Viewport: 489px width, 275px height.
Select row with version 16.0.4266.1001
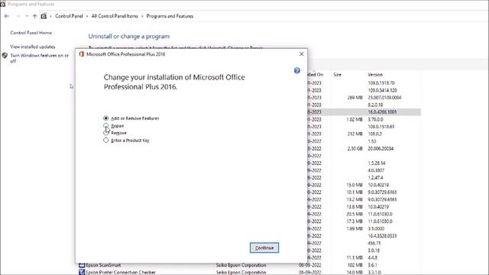(x=364, y=112)
